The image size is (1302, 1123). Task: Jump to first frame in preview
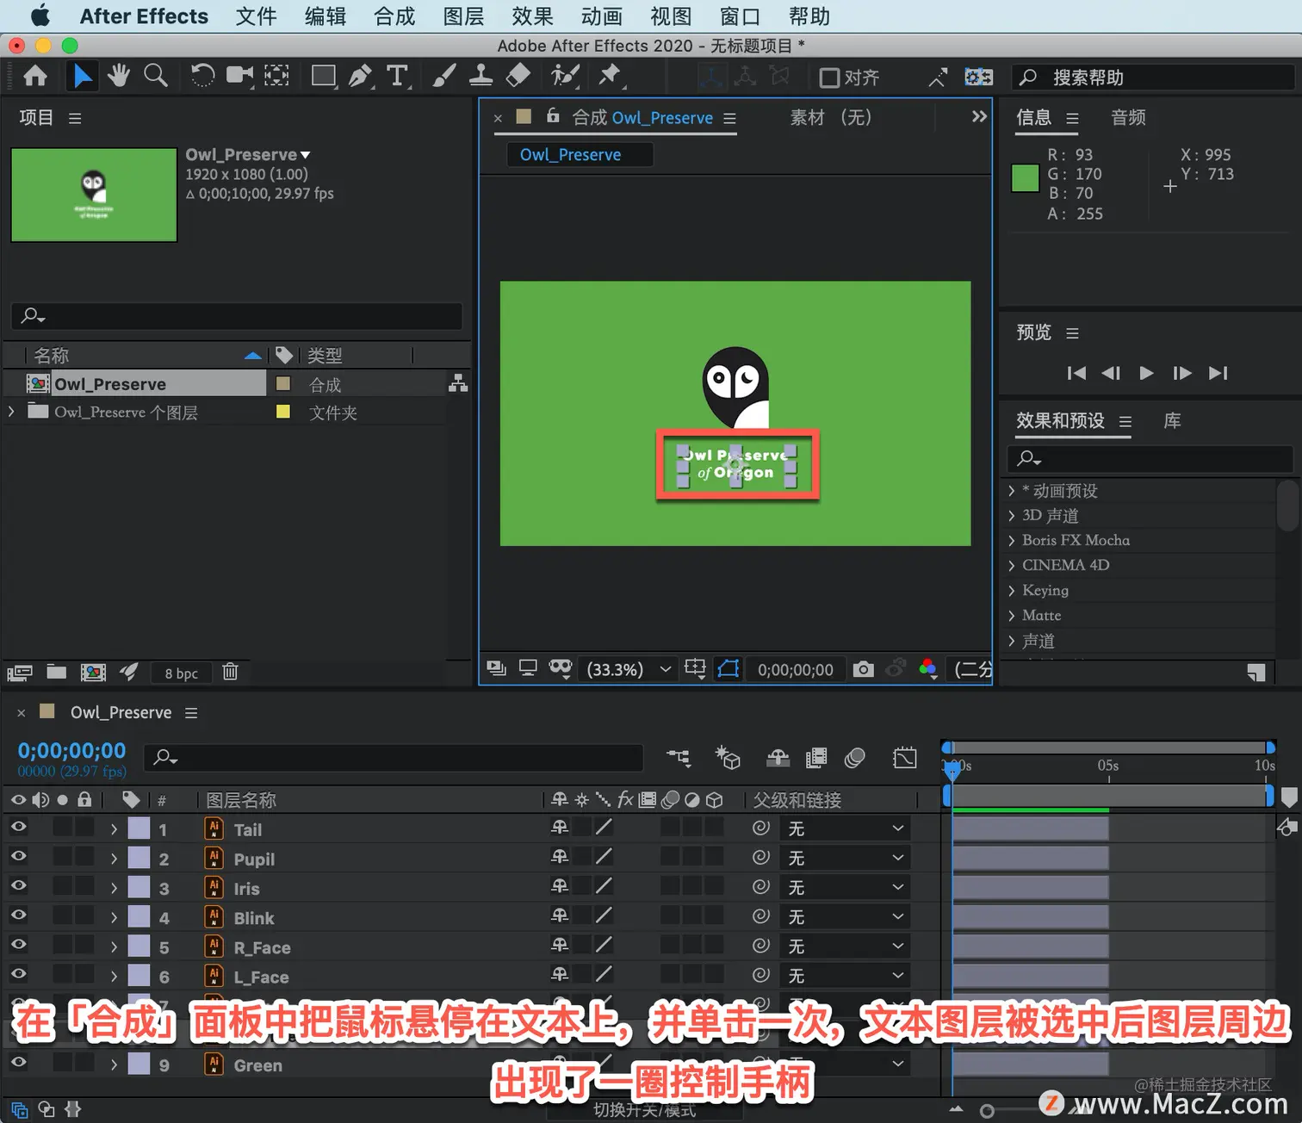[x=1076, y=373]
